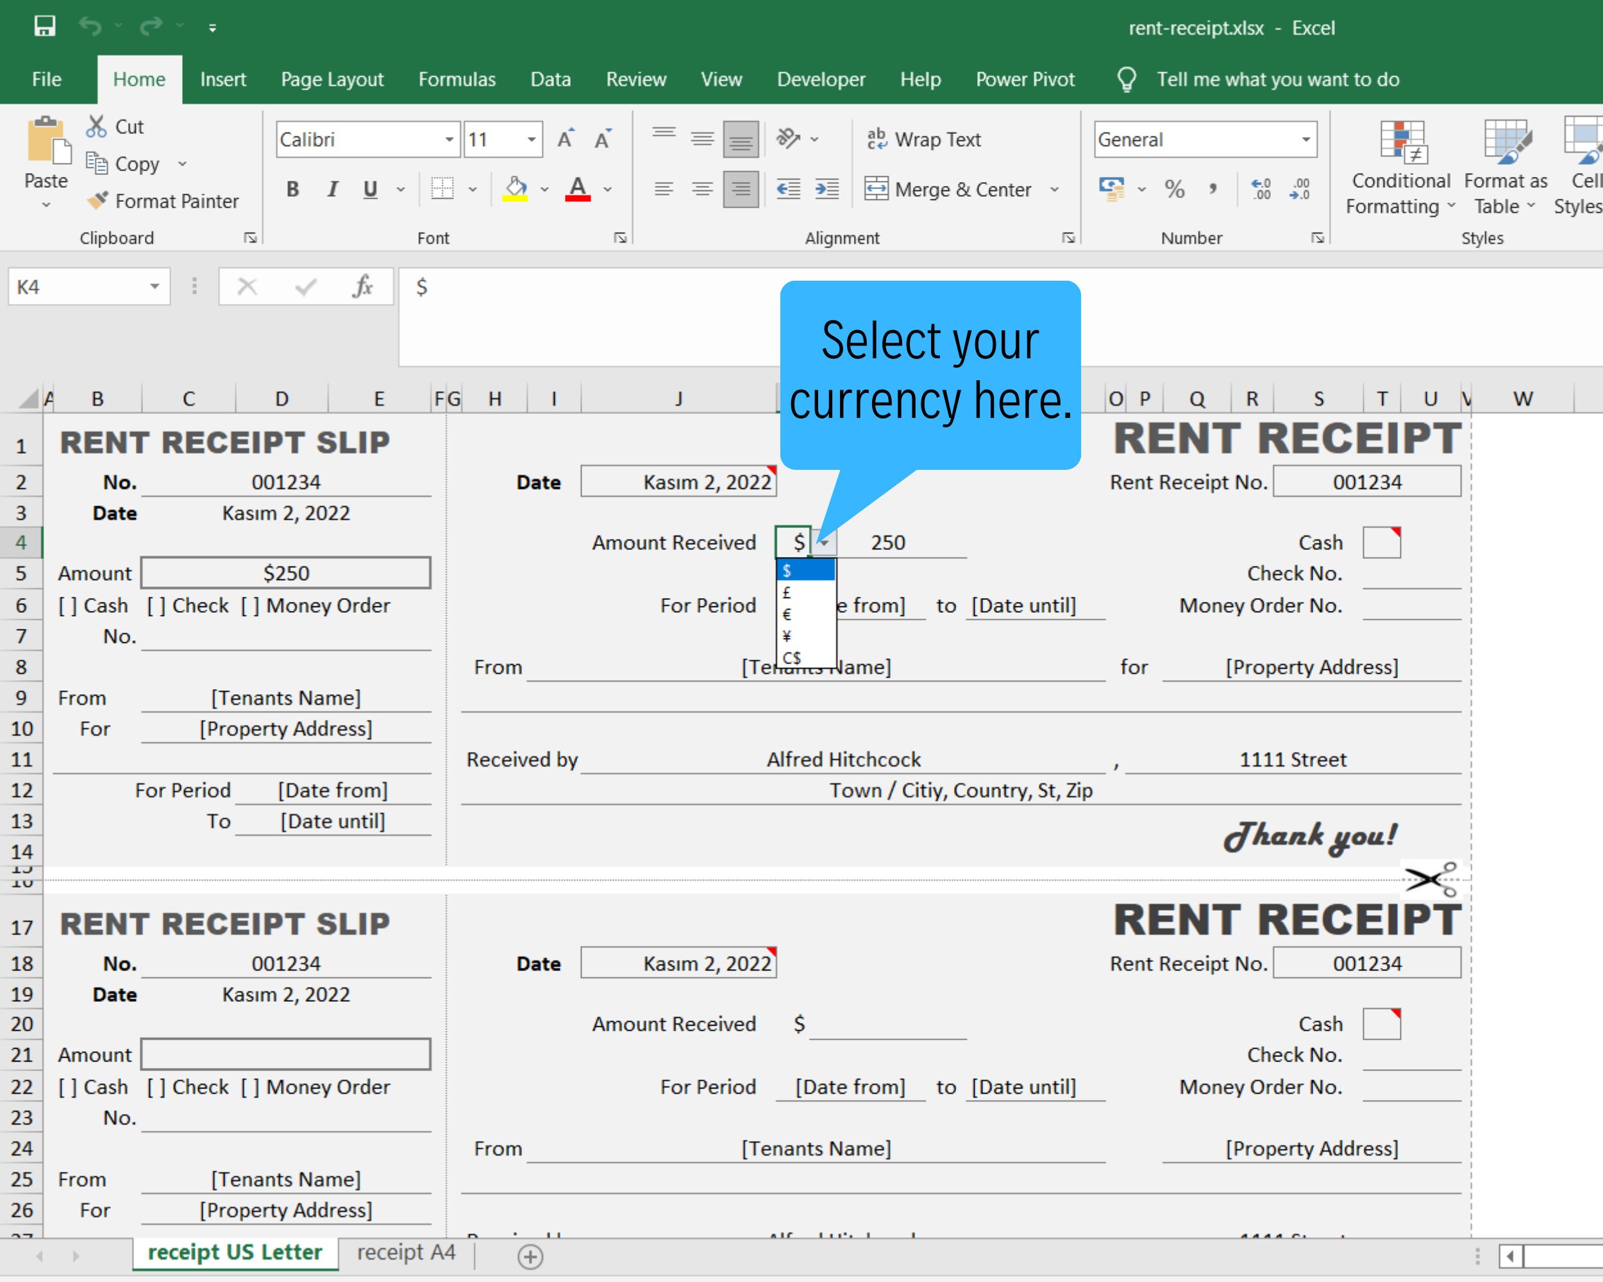Open the Developer ribbon tab
This screenshot has height=1282, width=1603.
click(x=821, y=79)
